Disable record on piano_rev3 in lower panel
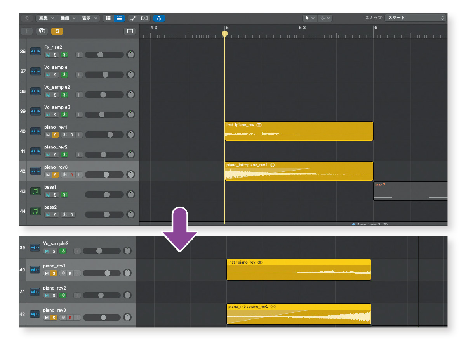The height and width of the screenshot is (345, 466). tap(70, 317)
